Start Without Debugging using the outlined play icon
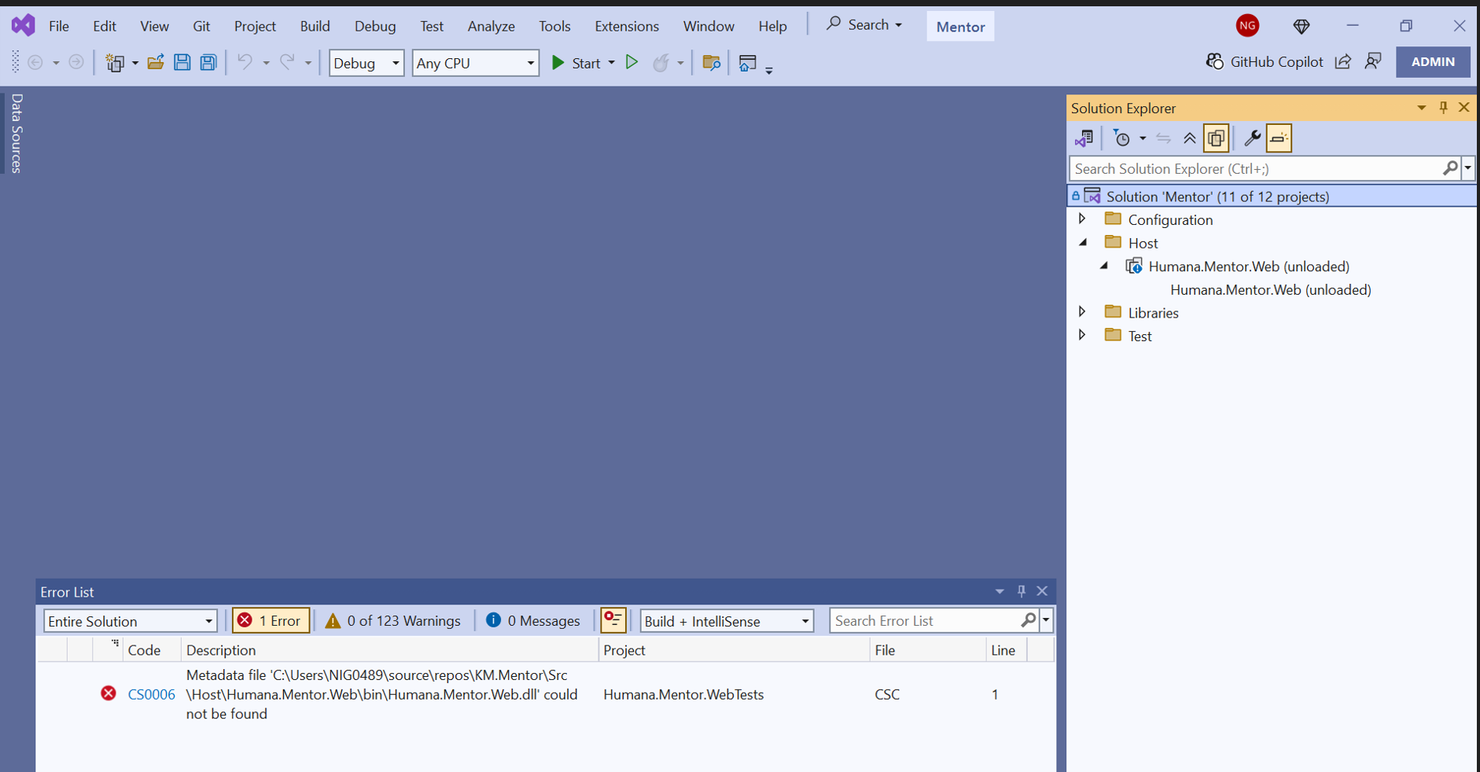Screen dimensions: 1480x772 pyautogui.click(x=631, y=62)
